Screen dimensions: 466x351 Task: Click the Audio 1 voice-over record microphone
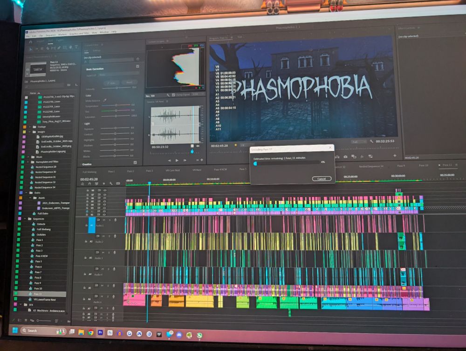[x=115, y=220]
